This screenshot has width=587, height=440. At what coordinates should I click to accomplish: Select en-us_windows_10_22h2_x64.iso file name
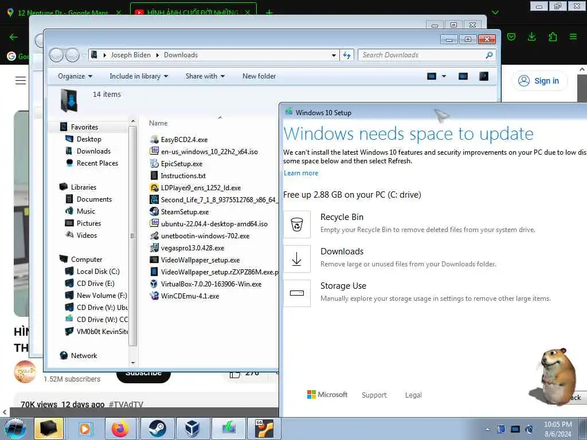coord(209,151)
